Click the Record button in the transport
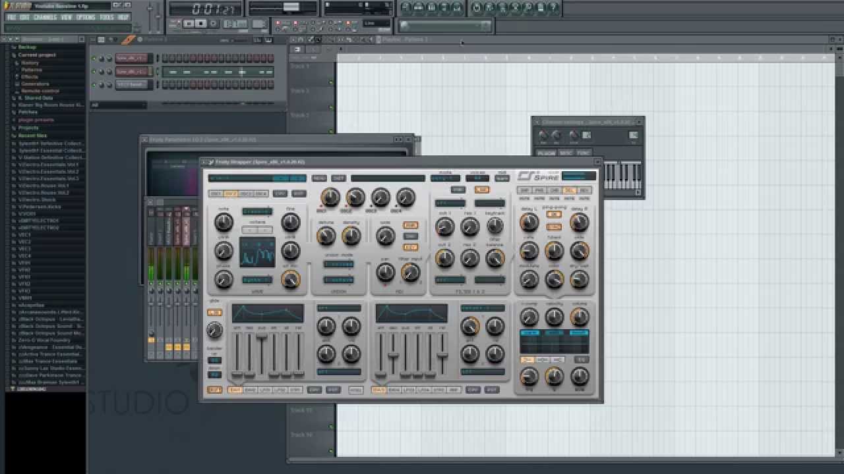This screenshot has width=844, height=474. [x=213, y=23]
